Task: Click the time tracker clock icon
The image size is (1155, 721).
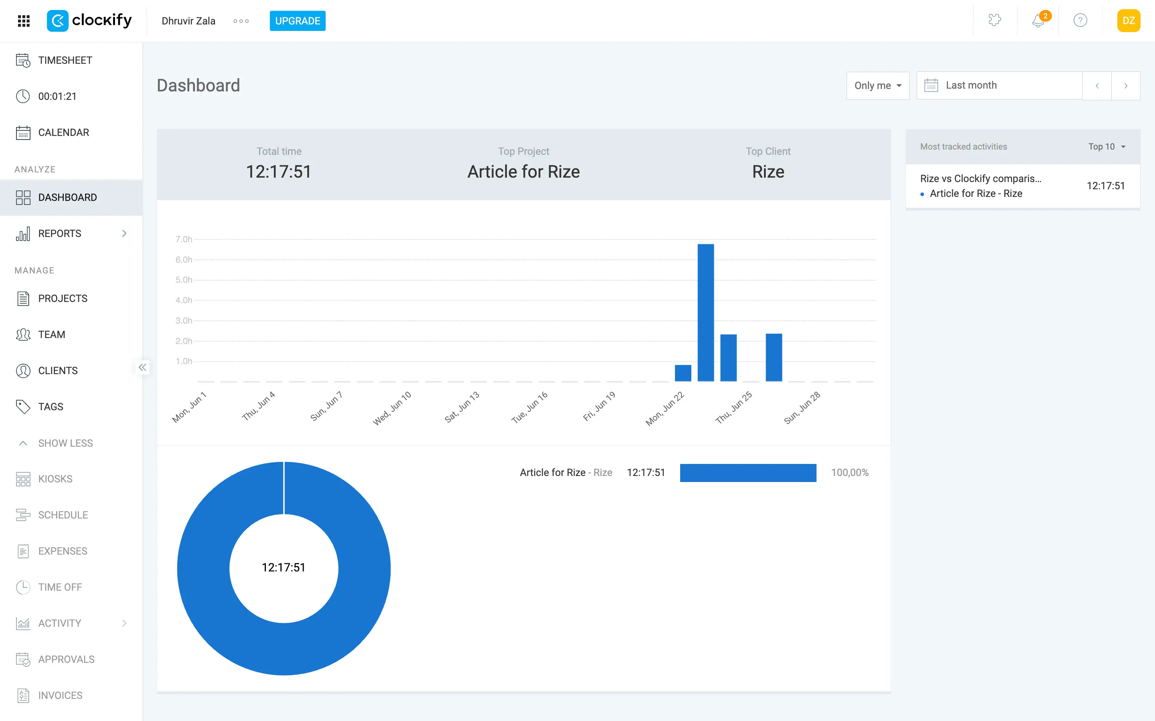Action: pyautogui.click(x=23, y=96)
